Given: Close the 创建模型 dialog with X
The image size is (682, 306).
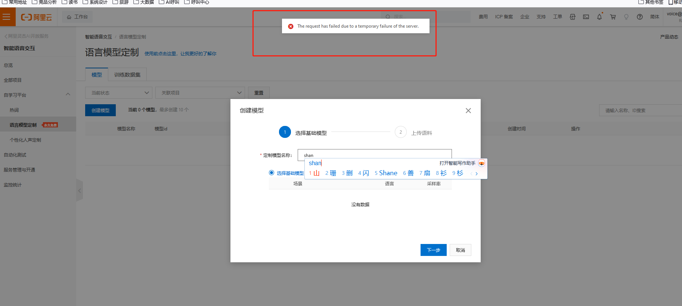Looking at the screenshot, I should 468,111.
